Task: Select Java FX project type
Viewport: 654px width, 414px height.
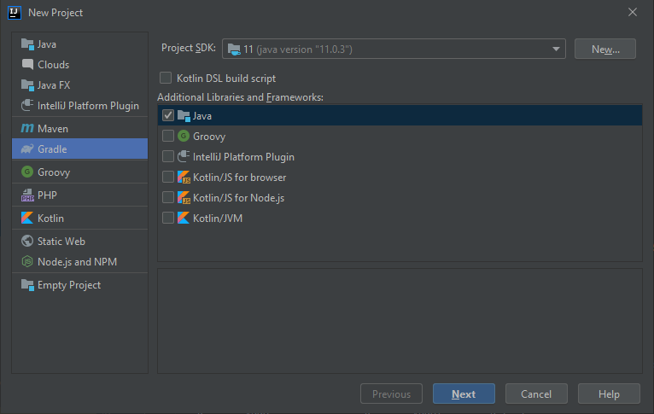Action: click(54, 85)
